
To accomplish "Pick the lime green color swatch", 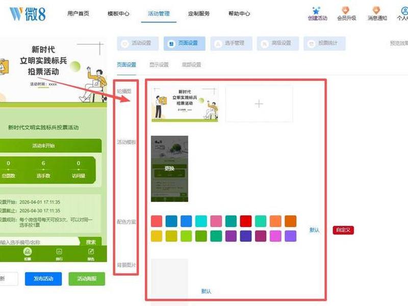I will 186,236.
